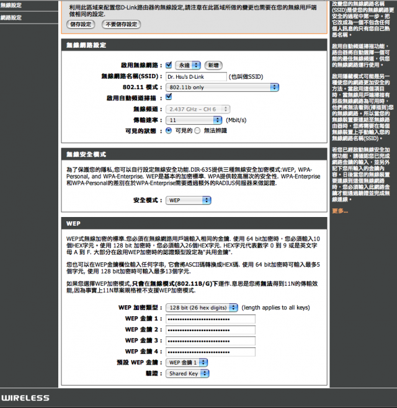The height and width of the screenshot is (408, 397).
Task: Click the WEP 金鑰 3 input field
Action: pos(211,341)
